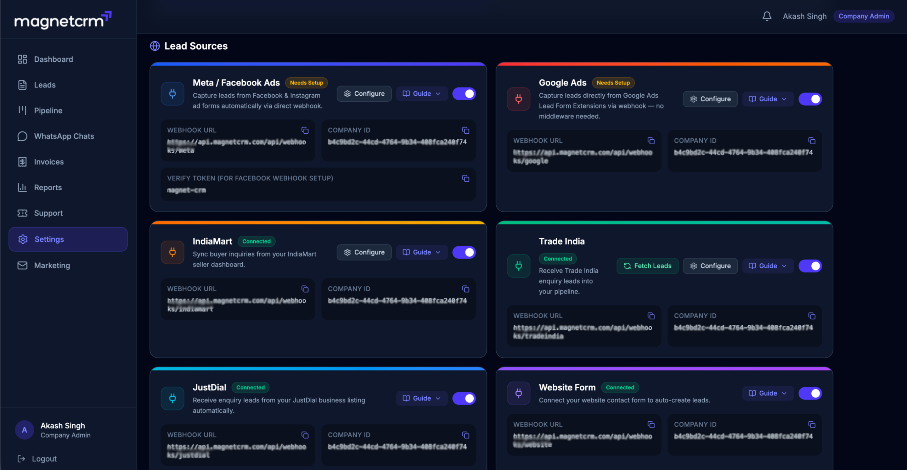This screenshot has width=907, height=470.
Task: Copy Website Form webhook URL
Action: coord(651,425)
